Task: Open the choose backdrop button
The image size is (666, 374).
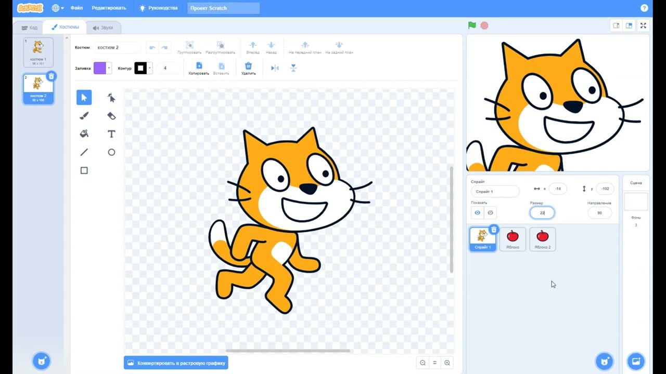Action: [x=636, y=360]
